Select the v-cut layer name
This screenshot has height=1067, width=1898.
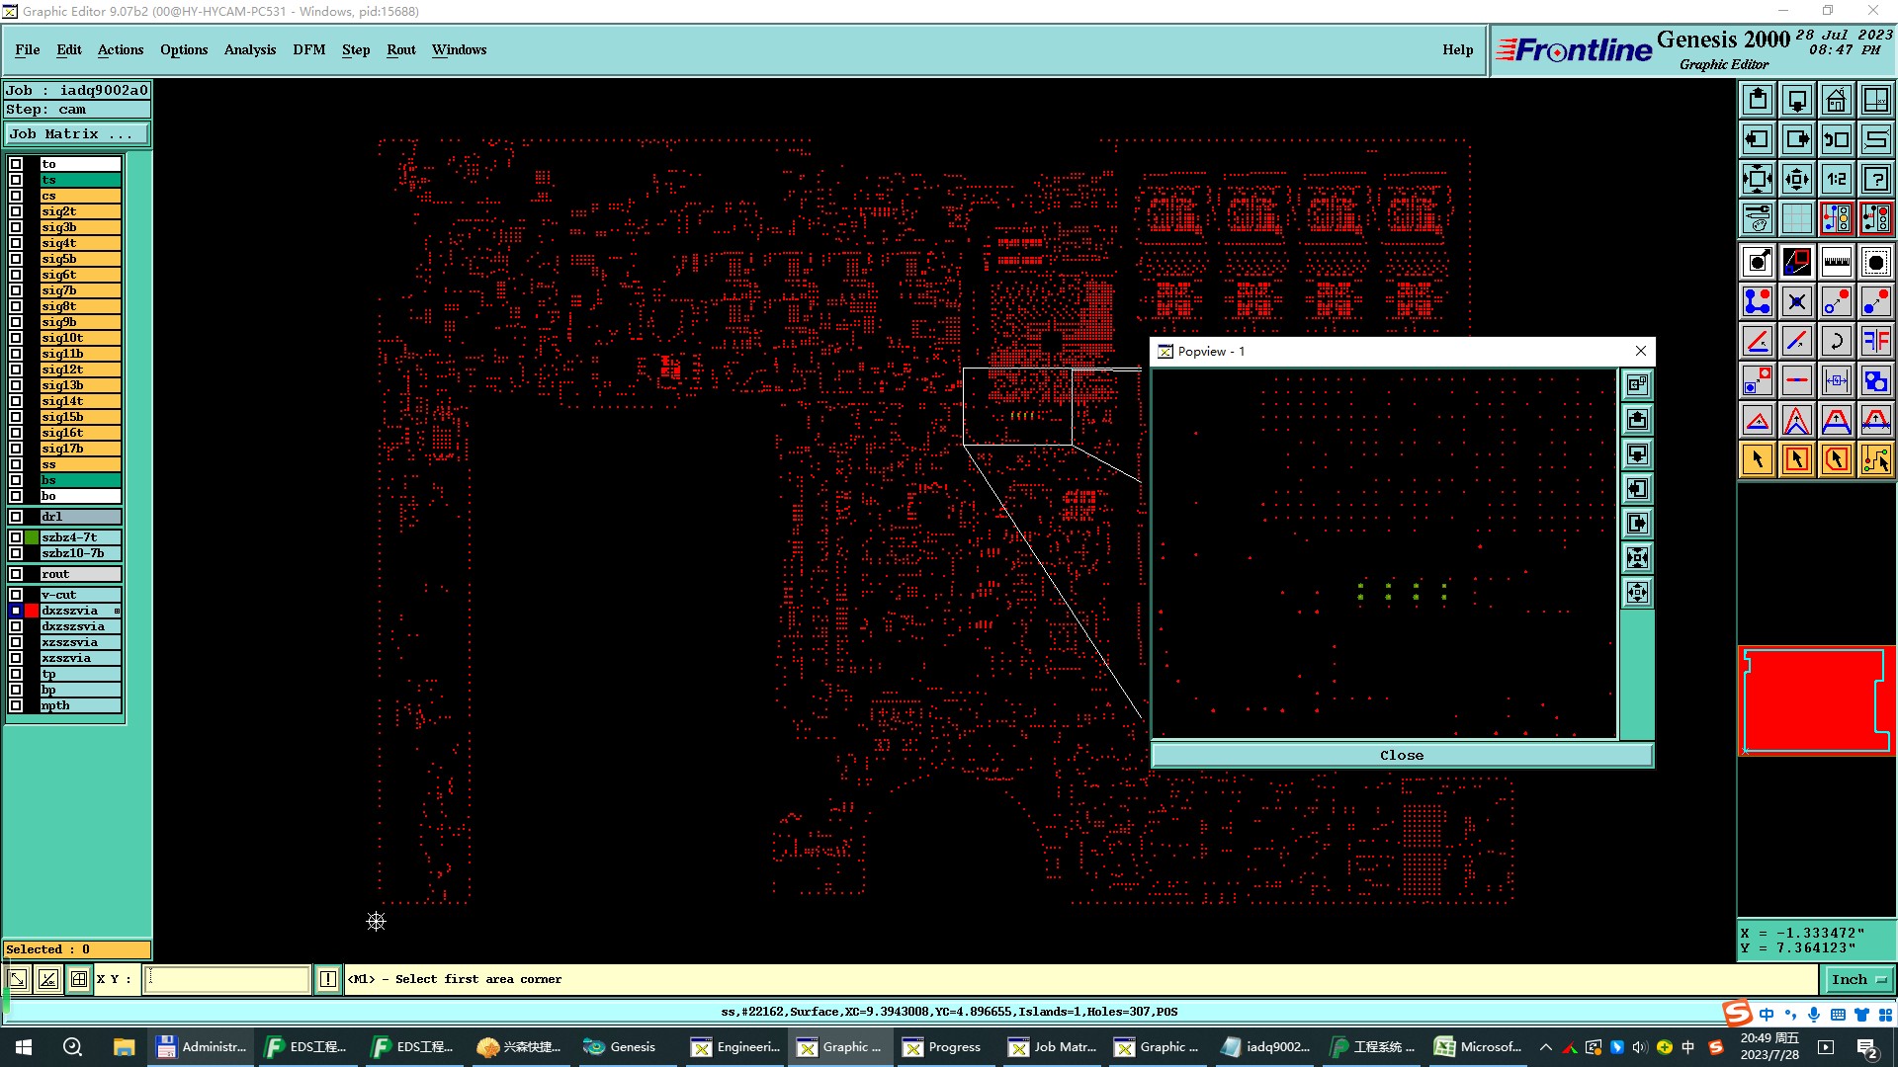(80, 595)
